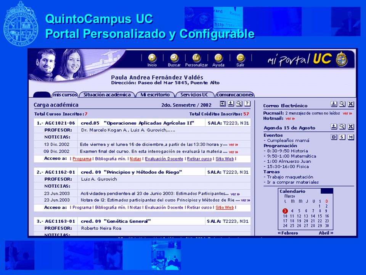Minimize the Carga académica panel with down-arrow icon

[231, 104]
